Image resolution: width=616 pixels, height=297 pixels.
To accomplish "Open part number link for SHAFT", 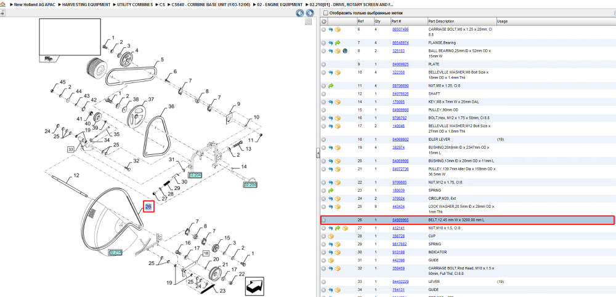I will point(400,93).
